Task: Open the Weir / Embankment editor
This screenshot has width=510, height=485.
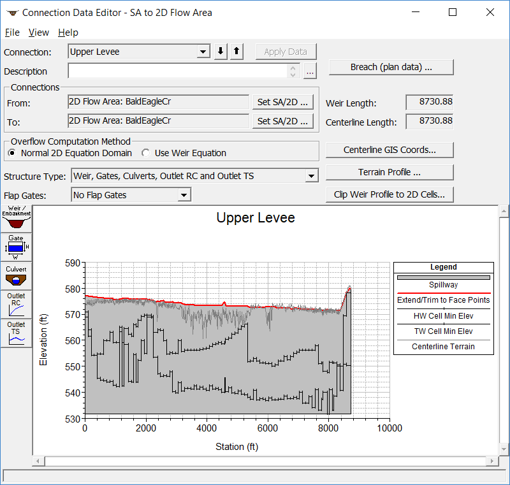Action: (16, 219)
